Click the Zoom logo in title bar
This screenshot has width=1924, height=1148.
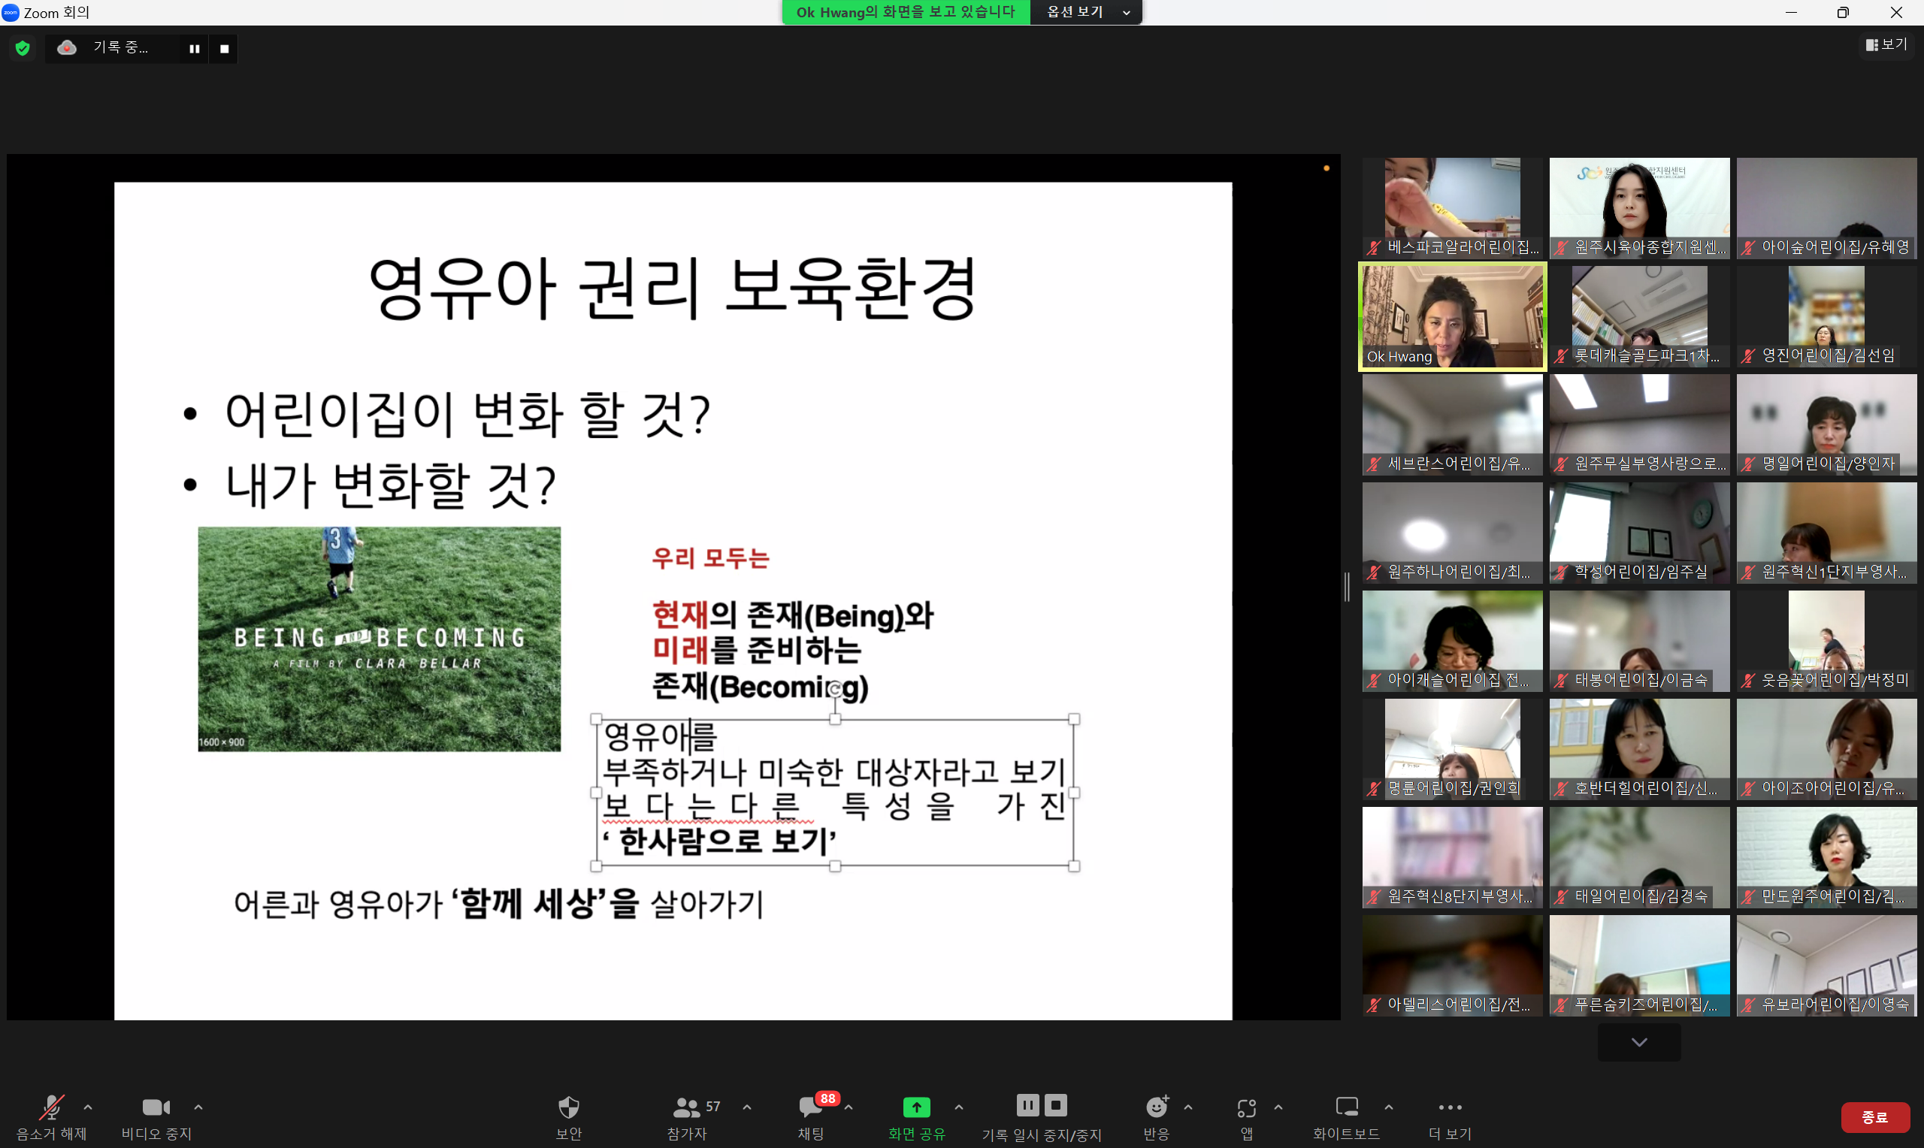pyautogui.click(x=11, y=12)
